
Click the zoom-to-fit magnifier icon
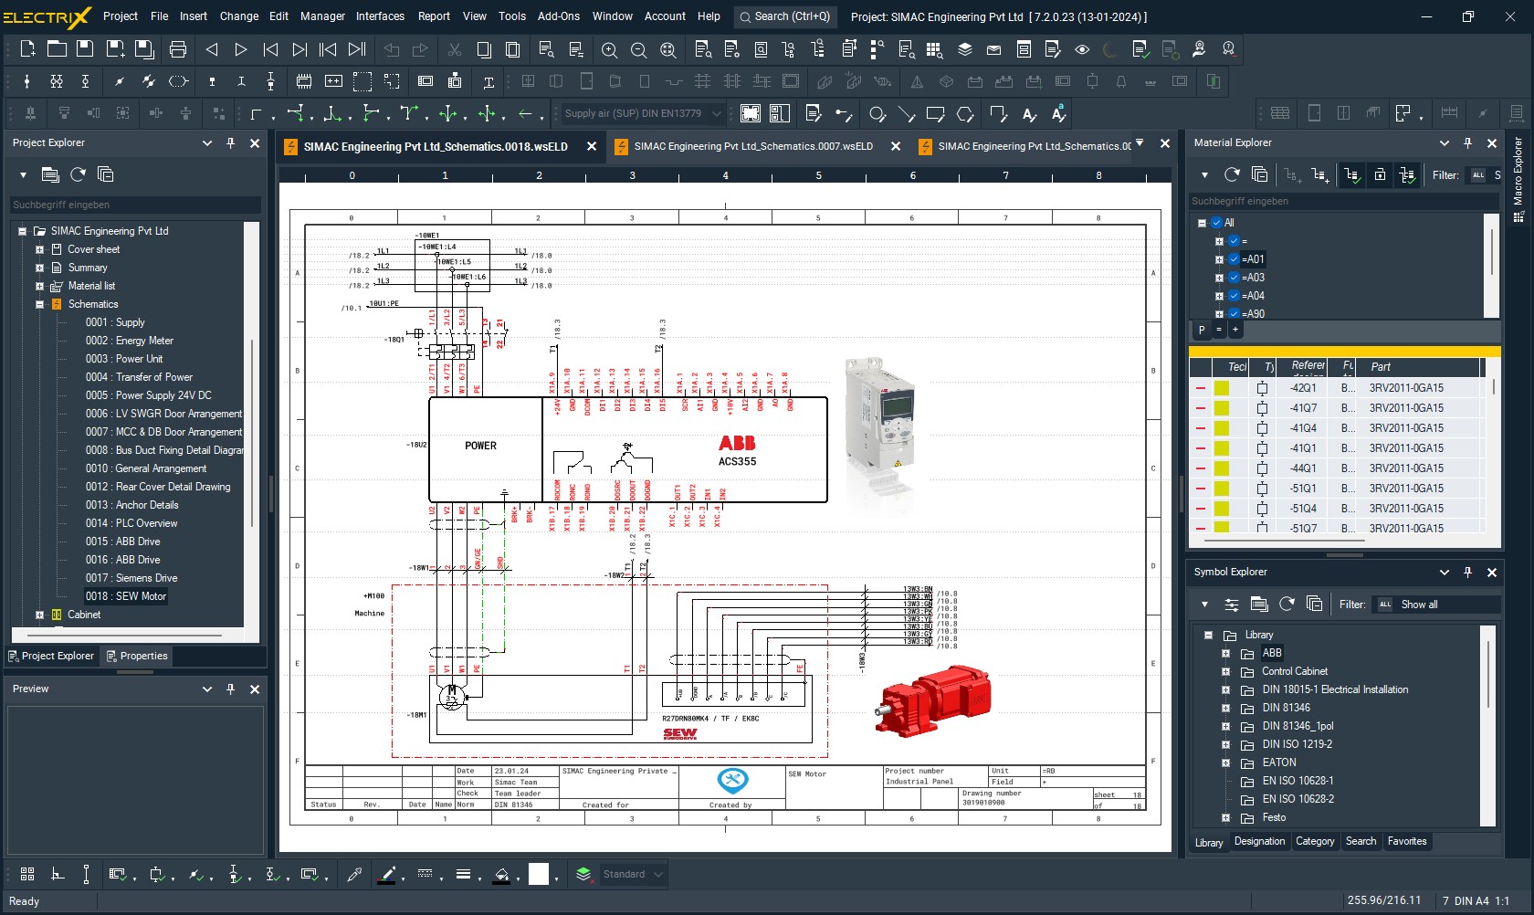coord(668,49)
